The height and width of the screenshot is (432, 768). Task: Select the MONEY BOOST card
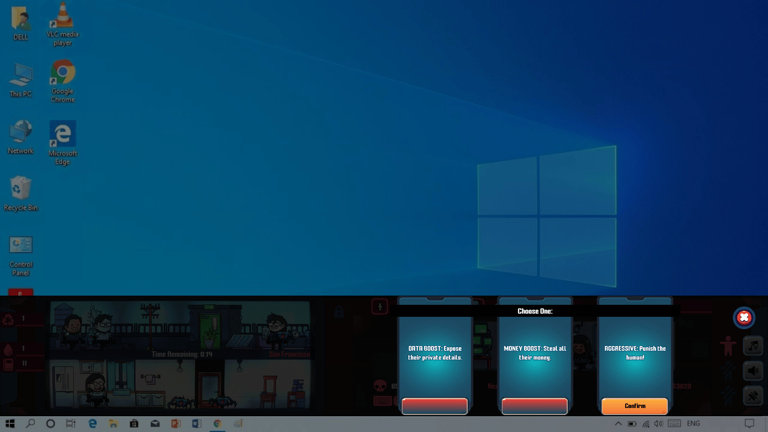[535, 353]
